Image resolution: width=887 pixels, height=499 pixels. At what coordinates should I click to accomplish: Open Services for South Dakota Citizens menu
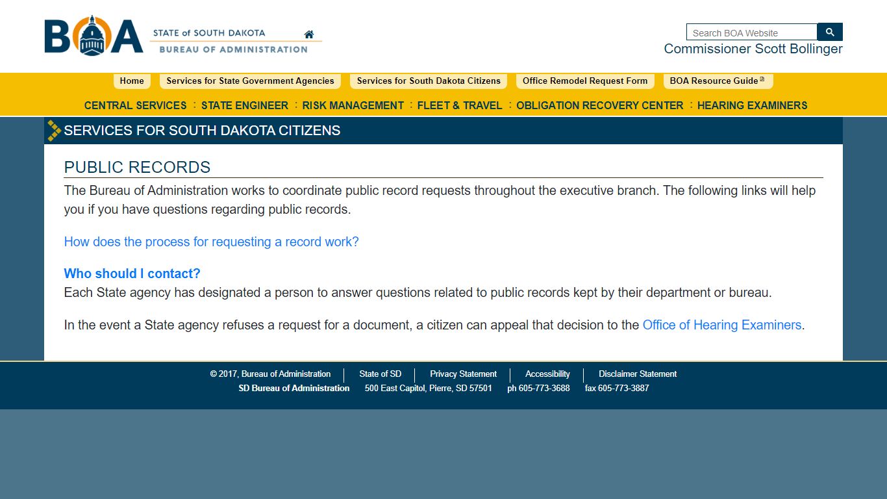coord(429,81)
